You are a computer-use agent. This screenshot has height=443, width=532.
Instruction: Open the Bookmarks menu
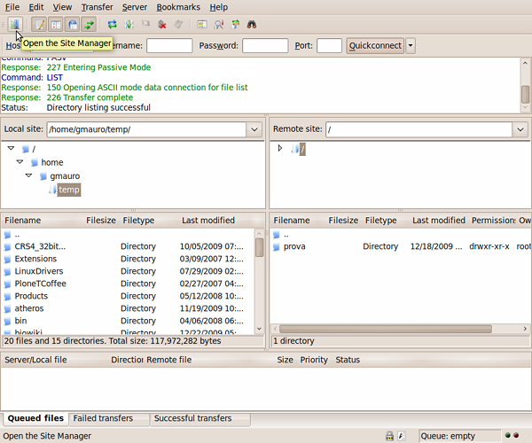[x=178, y=7]
